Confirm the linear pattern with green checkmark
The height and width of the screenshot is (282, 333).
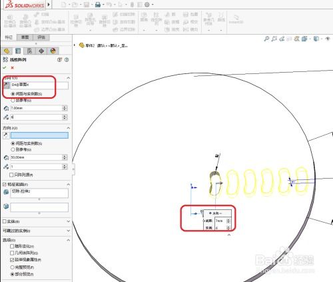[5, 67]
